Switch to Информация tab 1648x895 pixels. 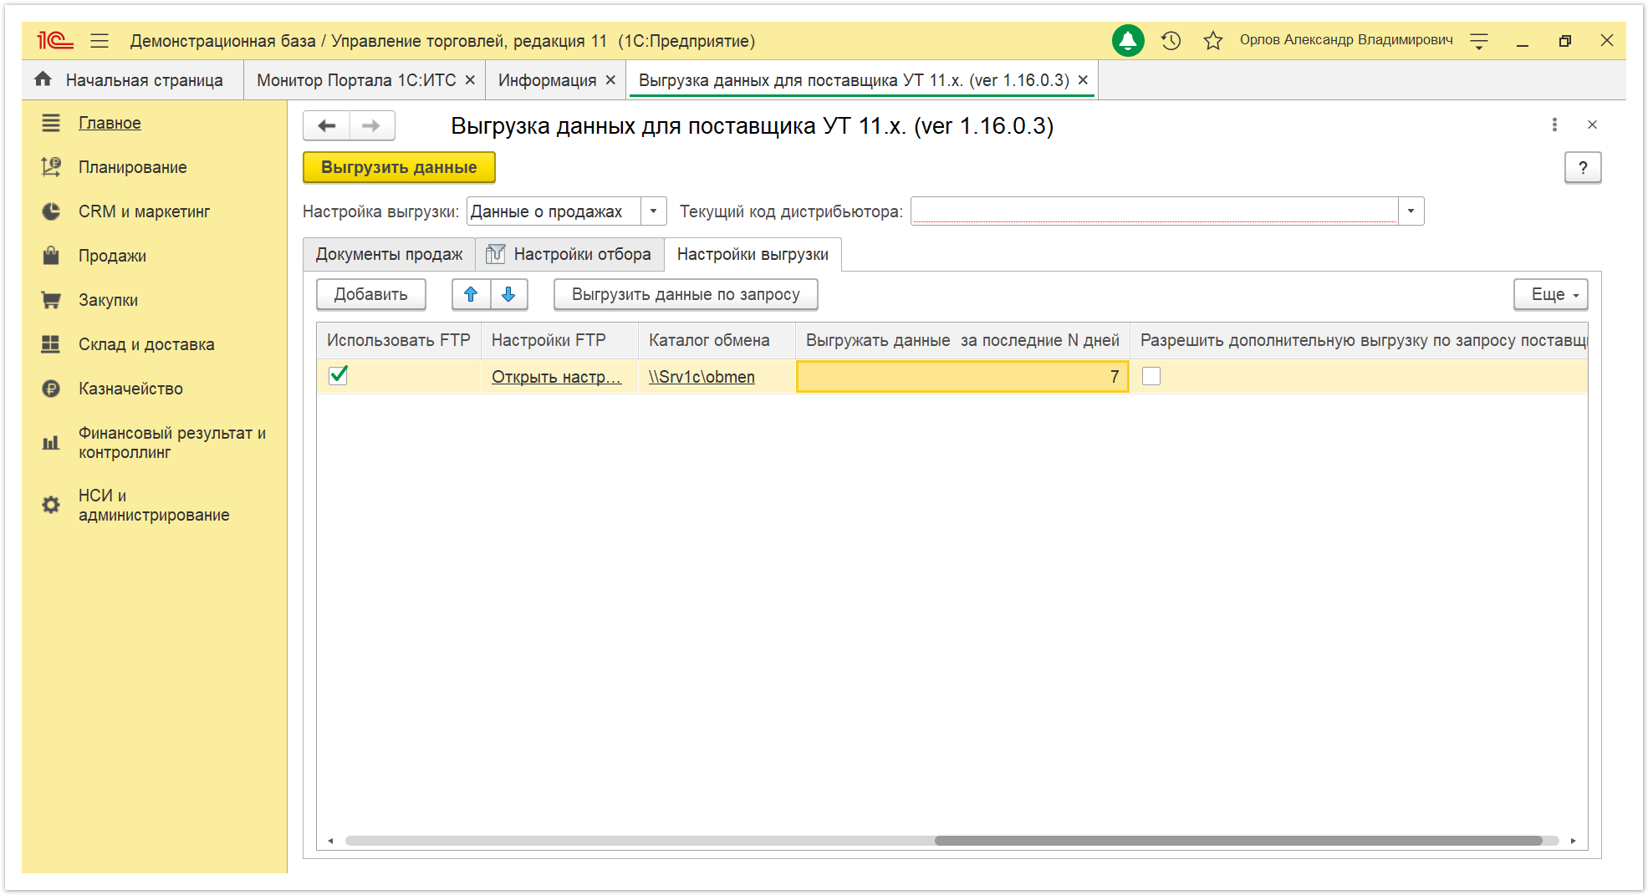(547, 80)
